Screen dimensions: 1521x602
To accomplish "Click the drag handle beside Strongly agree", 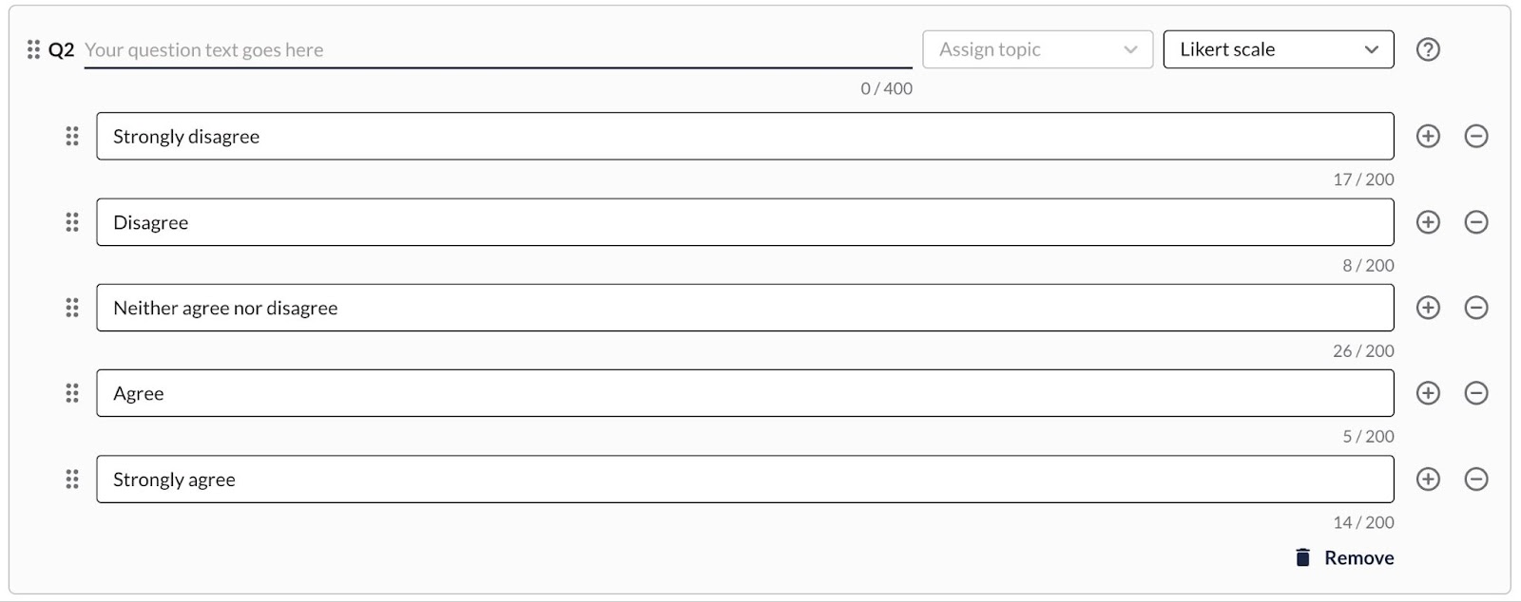I will [x=72, y=480].
